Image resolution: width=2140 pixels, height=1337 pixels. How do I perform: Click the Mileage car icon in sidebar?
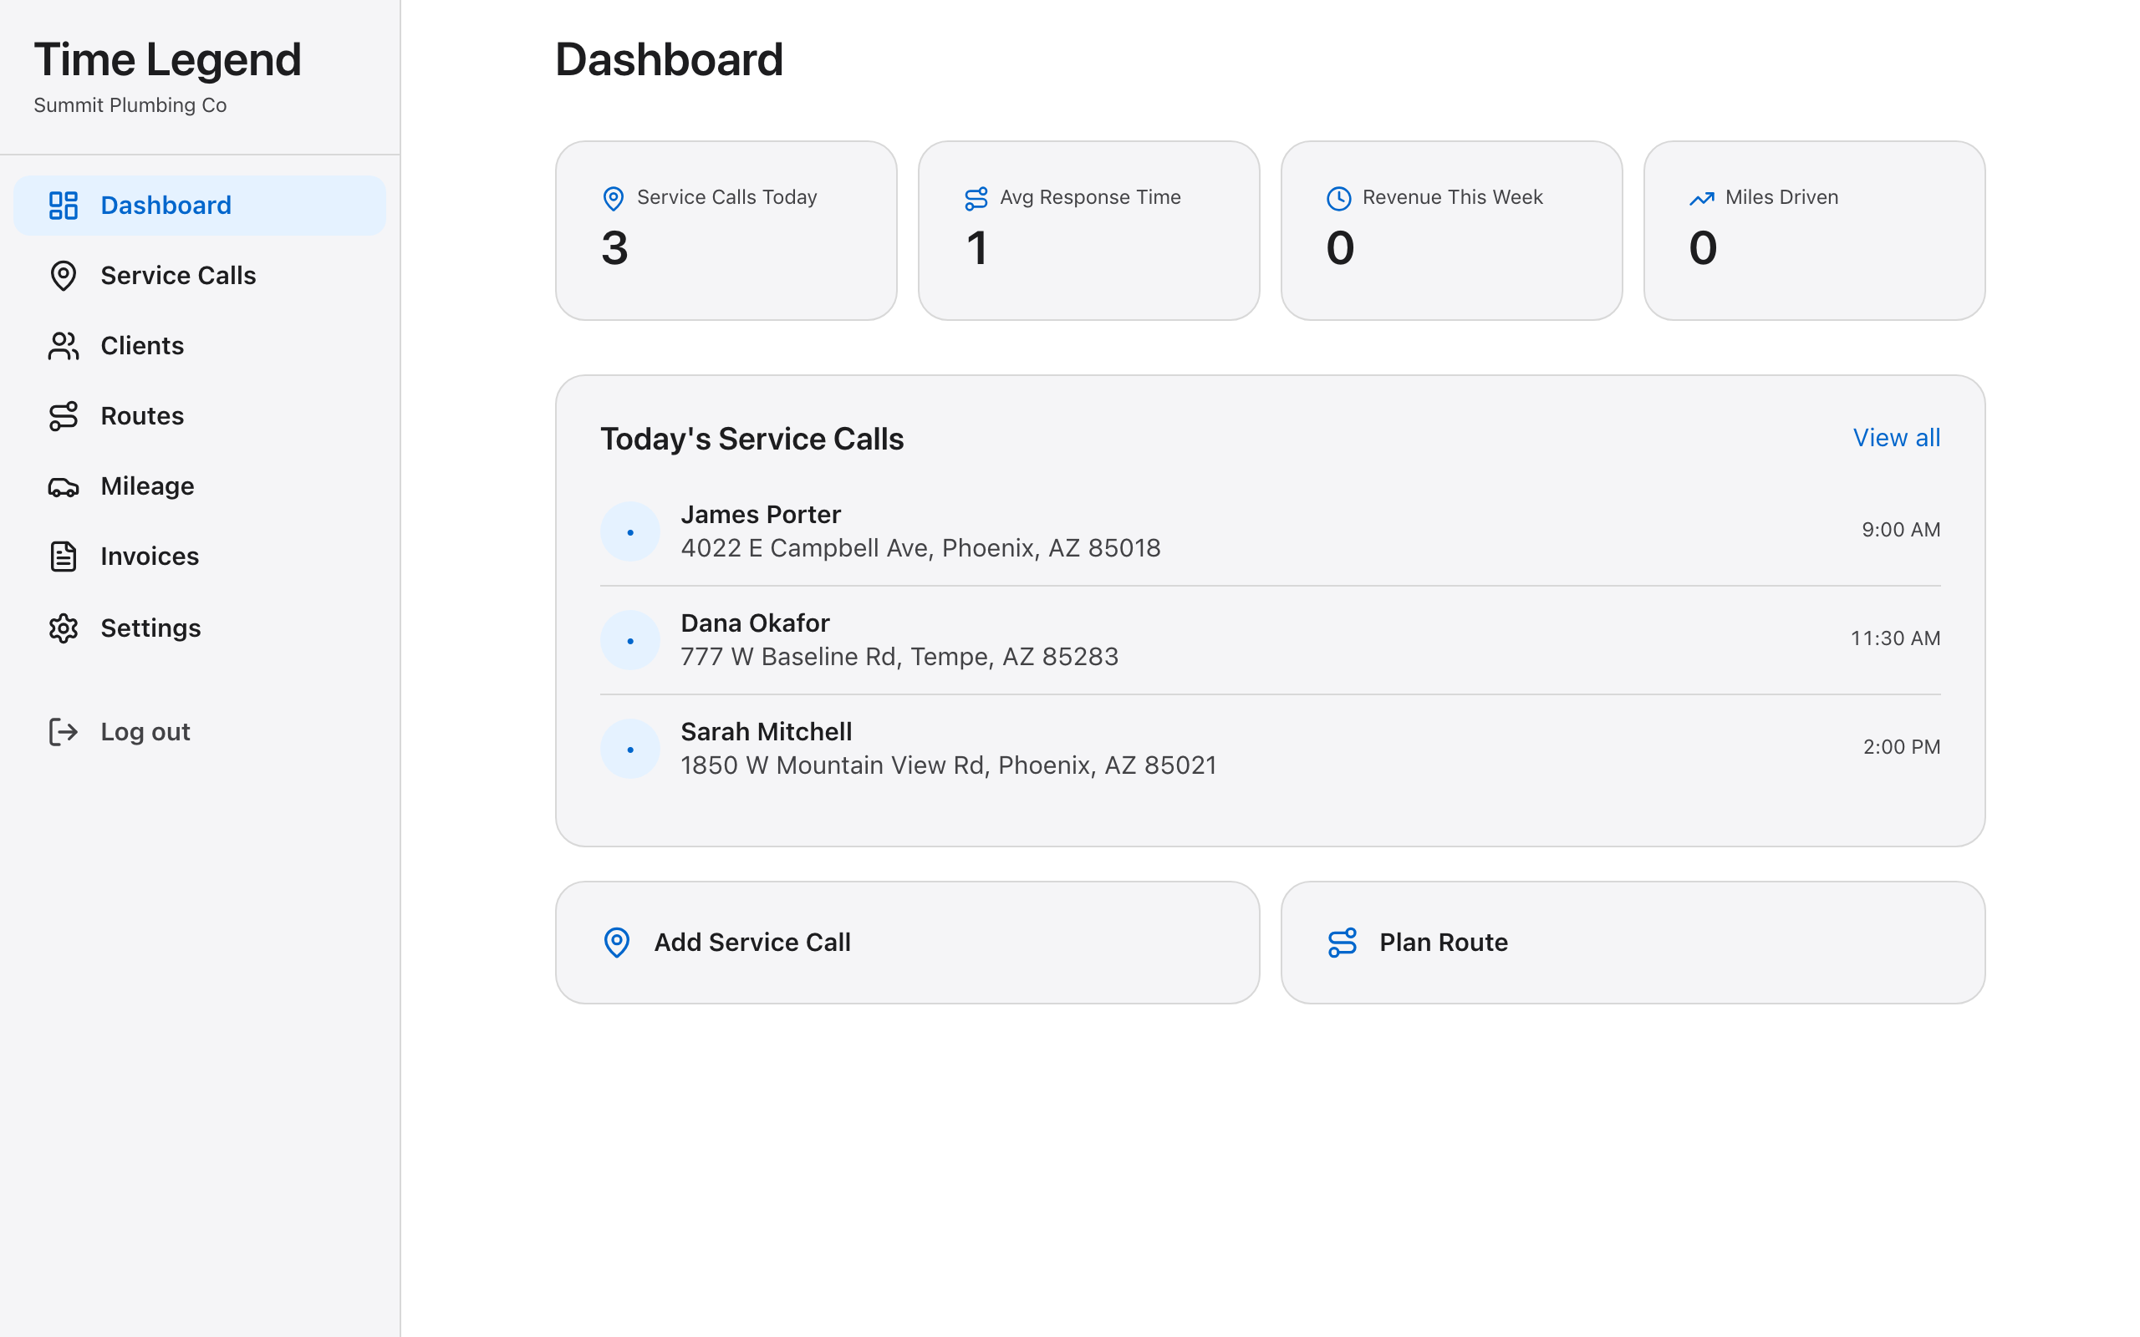click(x=64, y=487)
